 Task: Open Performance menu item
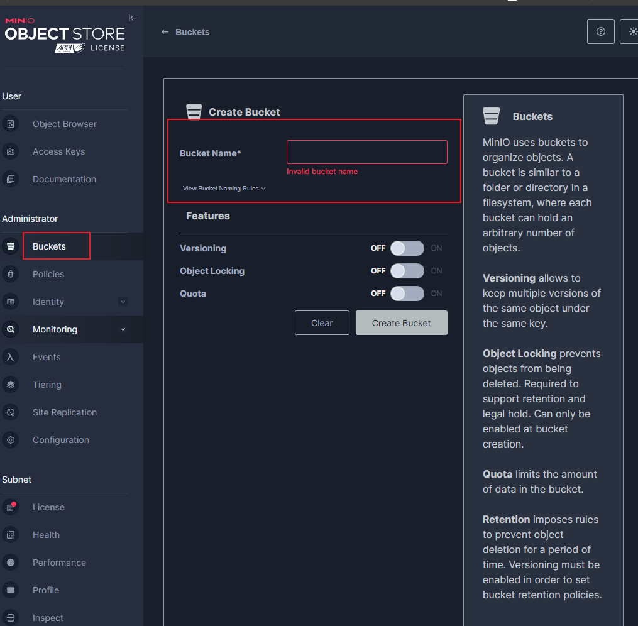tap(60, 563)
